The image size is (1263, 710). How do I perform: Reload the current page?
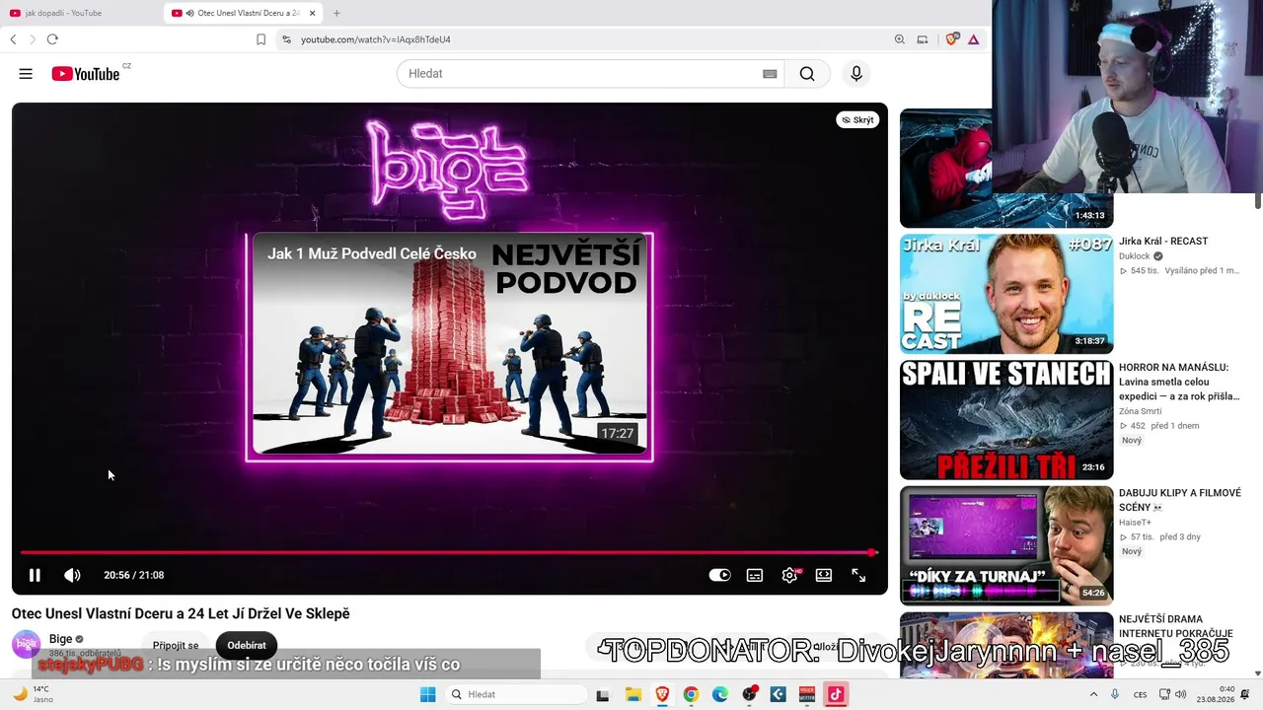pos(52,39)
